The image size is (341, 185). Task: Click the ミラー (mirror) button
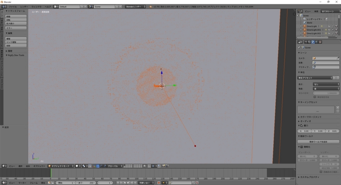(16, 28)
